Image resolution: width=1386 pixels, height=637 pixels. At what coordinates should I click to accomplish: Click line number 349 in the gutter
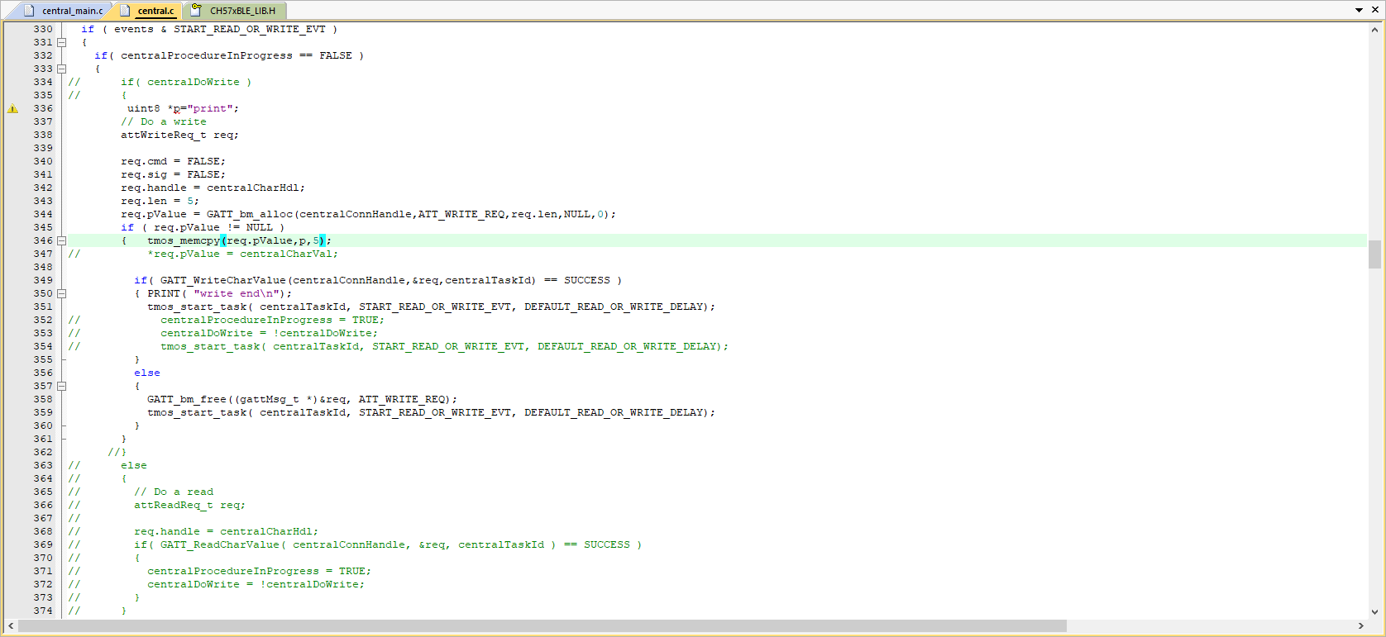[x=43, y=280]
